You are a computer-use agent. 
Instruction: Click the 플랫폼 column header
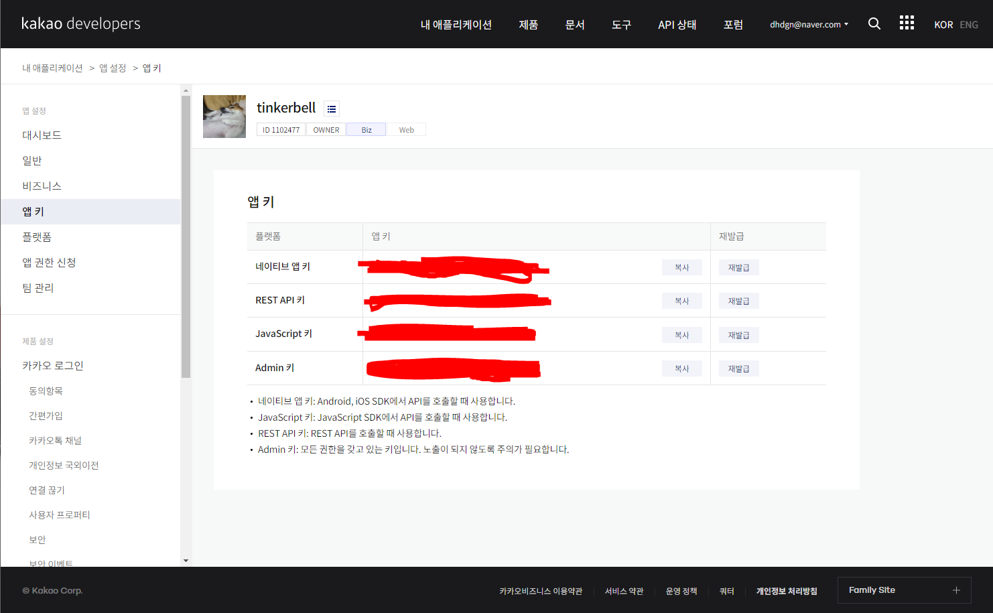pos(268,236)
